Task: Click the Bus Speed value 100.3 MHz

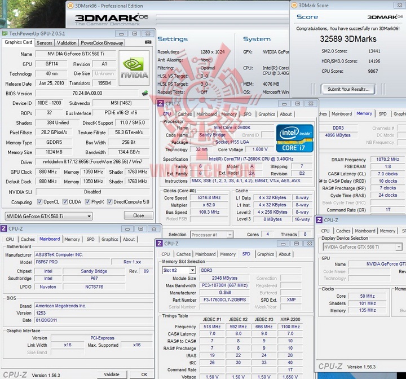Action: click(x=209, y=212)
